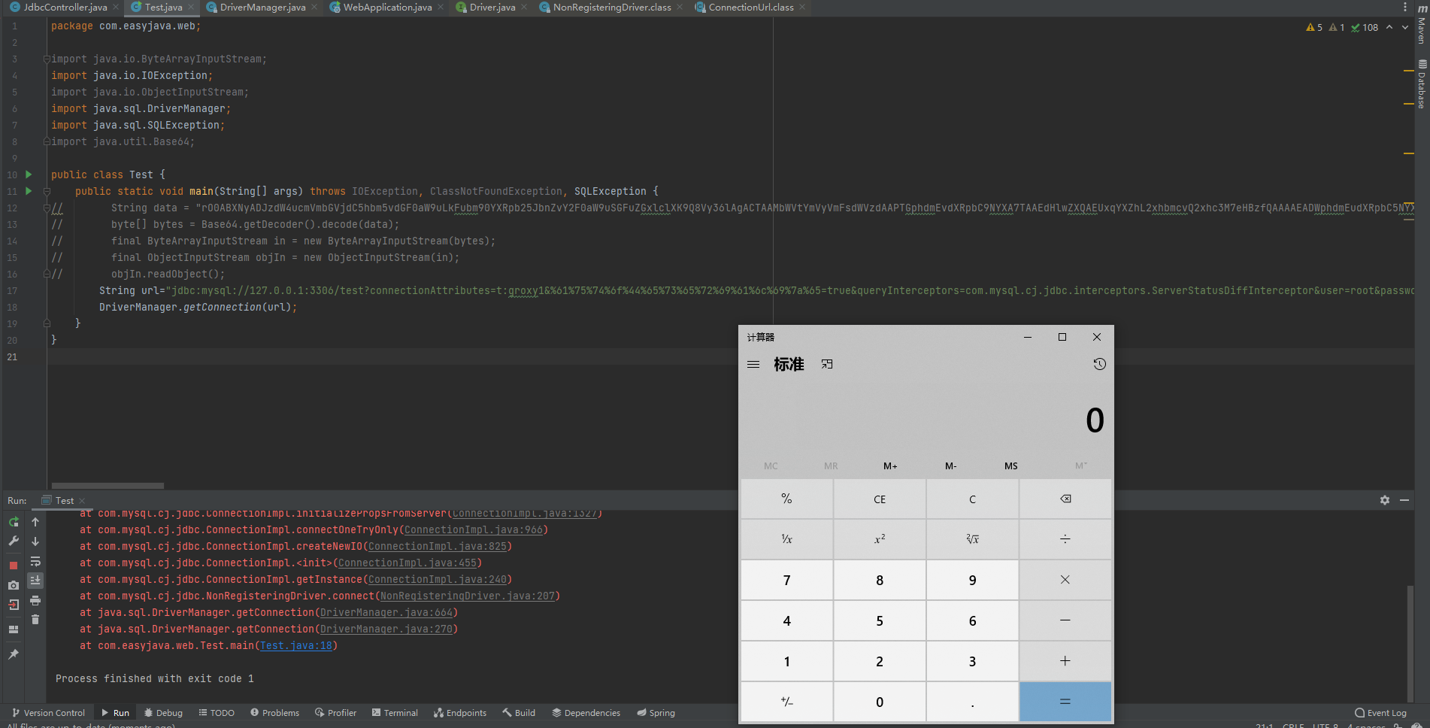1430x728 pixels.
Task: Close the Test run tab
Action: pos(82,501)
